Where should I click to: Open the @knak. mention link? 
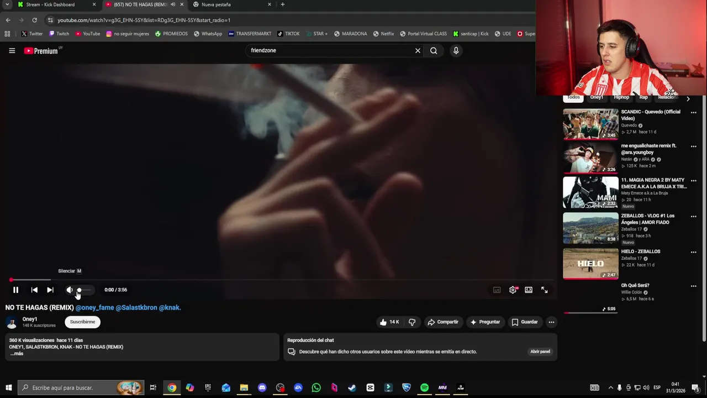[x=170, y=307]
